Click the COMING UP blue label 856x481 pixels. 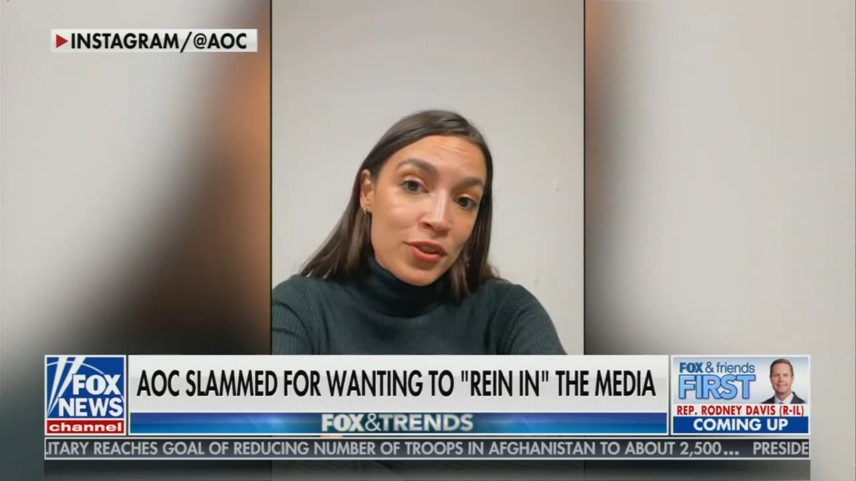click(x=740, y=425)
